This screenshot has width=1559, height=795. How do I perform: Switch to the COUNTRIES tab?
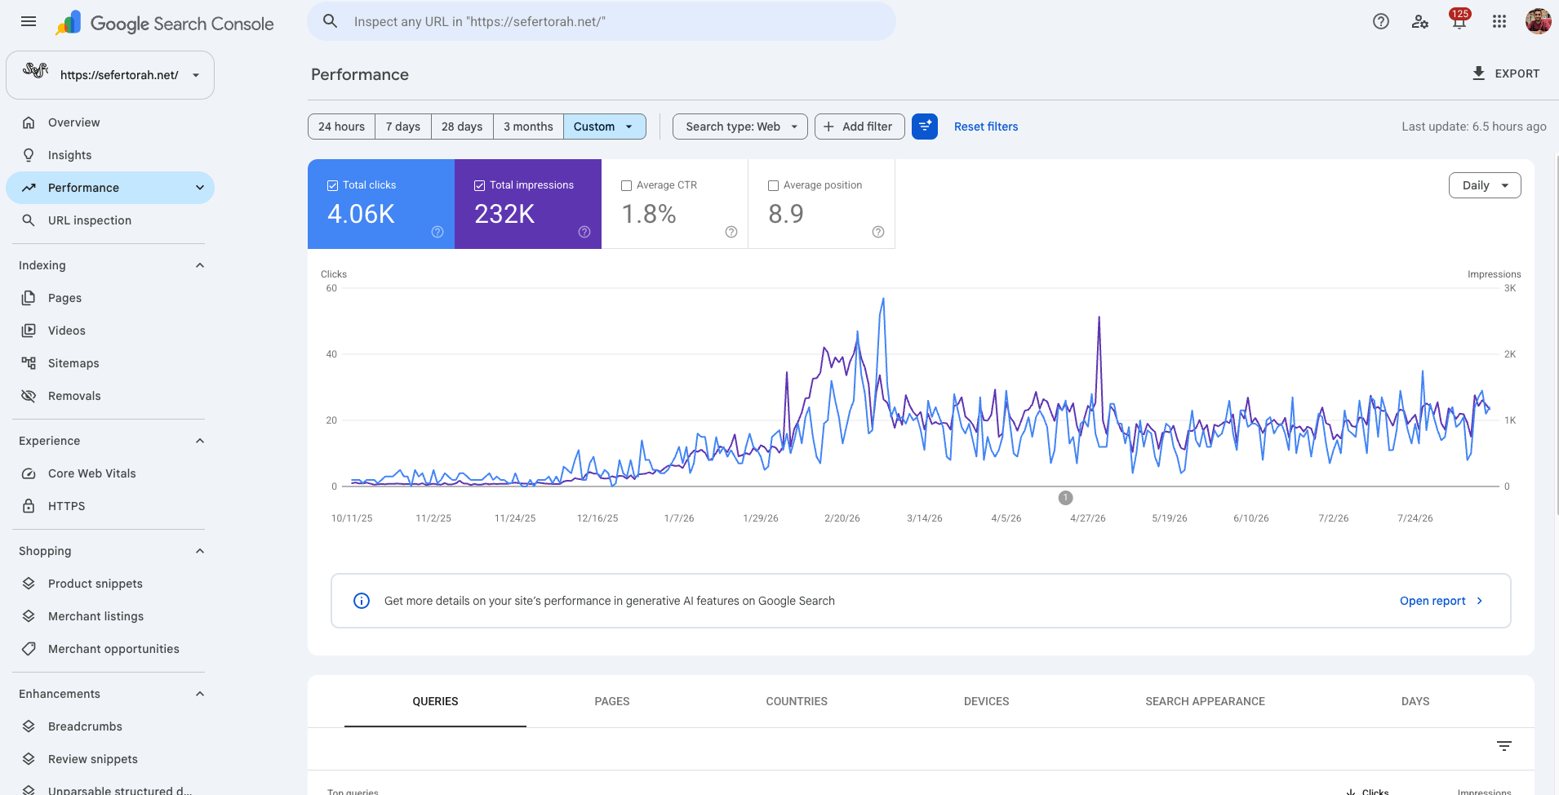point(797,701)
